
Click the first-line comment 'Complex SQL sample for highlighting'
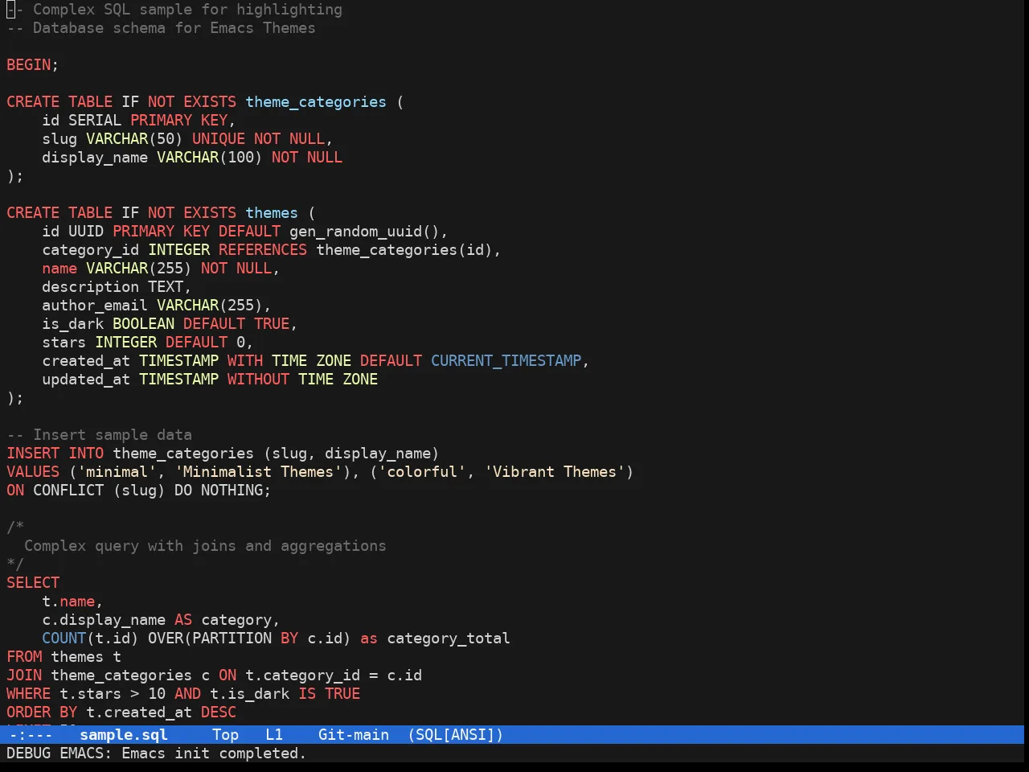(x=187, y=9)
